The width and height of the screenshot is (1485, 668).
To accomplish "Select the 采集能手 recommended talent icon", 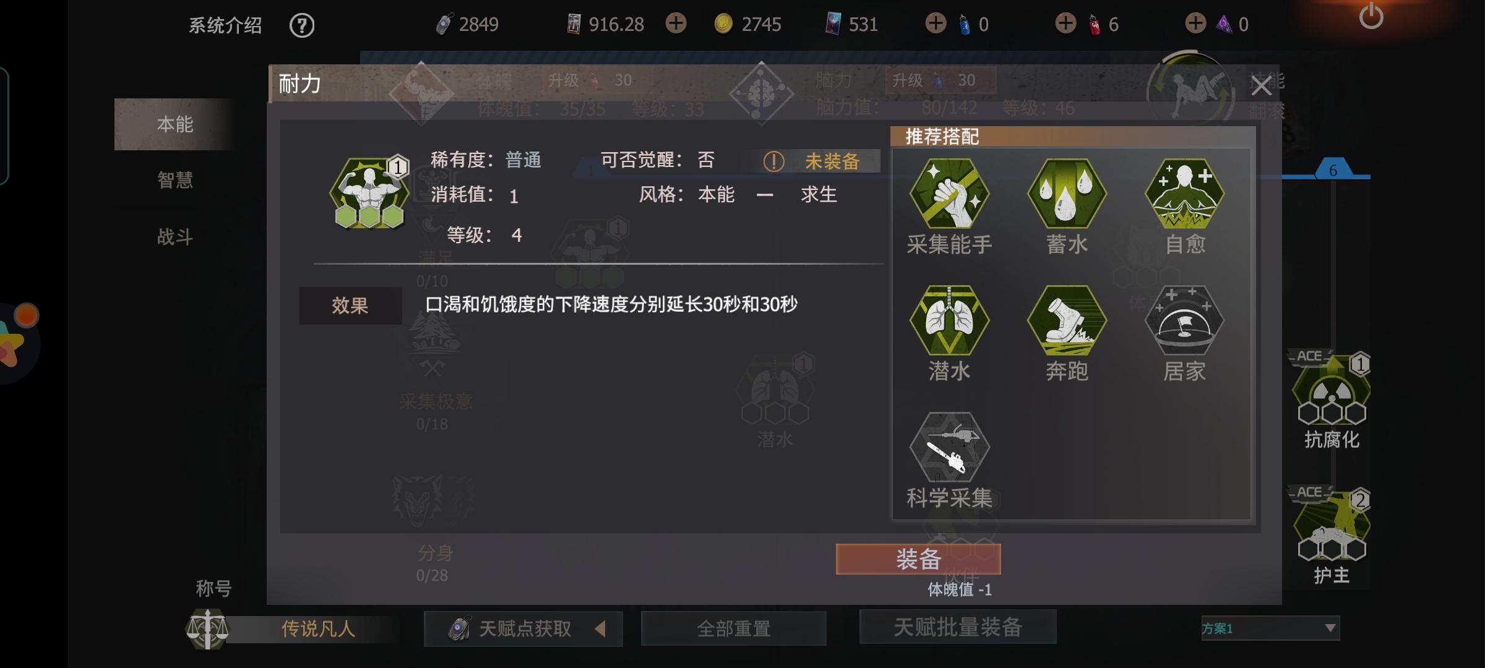I will tap(949, 194).
